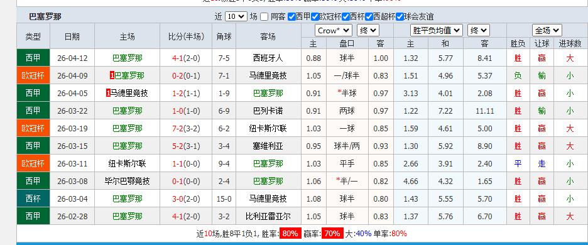
Task: Uncheck the 欧冠杯 league filter
Action: click(315, 16)
